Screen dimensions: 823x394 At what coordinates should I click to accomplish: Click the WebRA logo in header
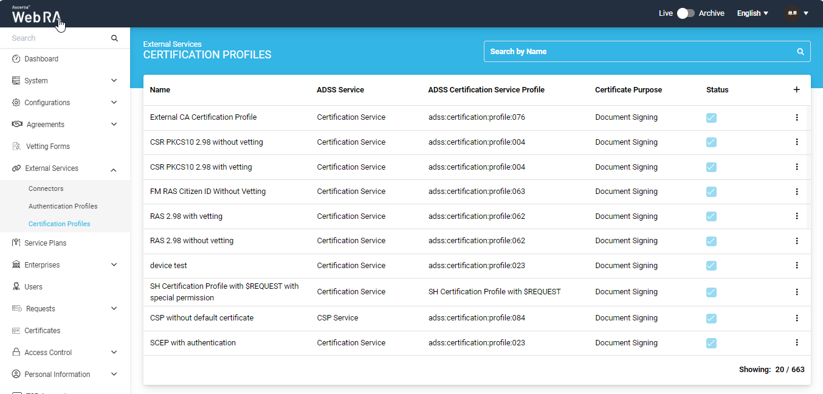tap(36, 15)
